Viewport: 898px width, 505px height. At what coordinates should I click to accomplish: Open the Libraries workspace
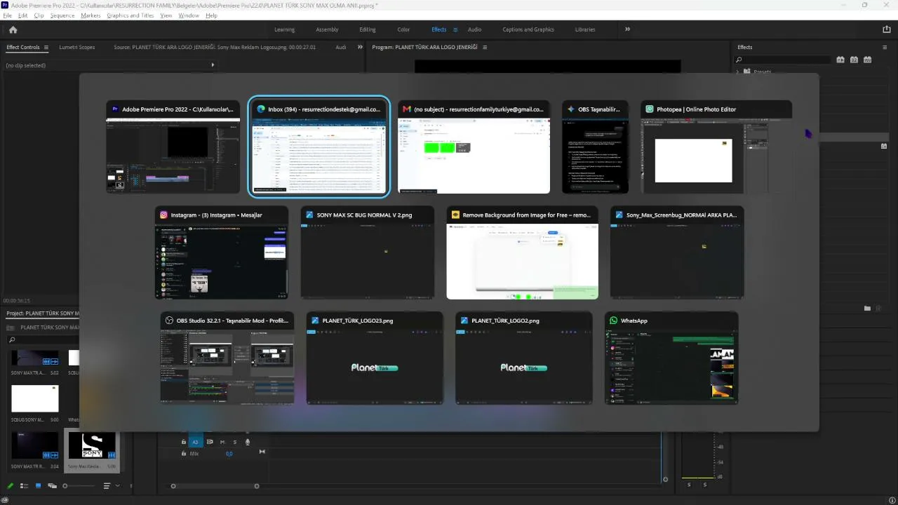(x=585, y=29)
